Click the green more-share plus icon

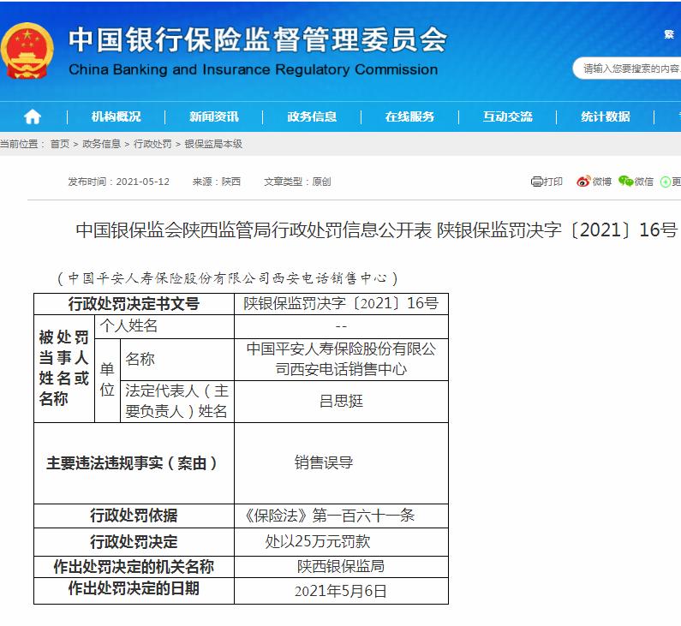click(666, 182)
